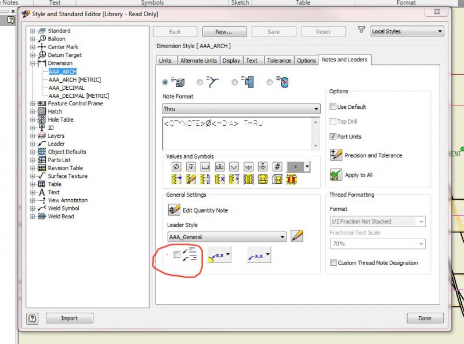The width and height of the screenshot is (464, 344).
Task: Insert the yellow fastener type icon
Action: (263, 180)
